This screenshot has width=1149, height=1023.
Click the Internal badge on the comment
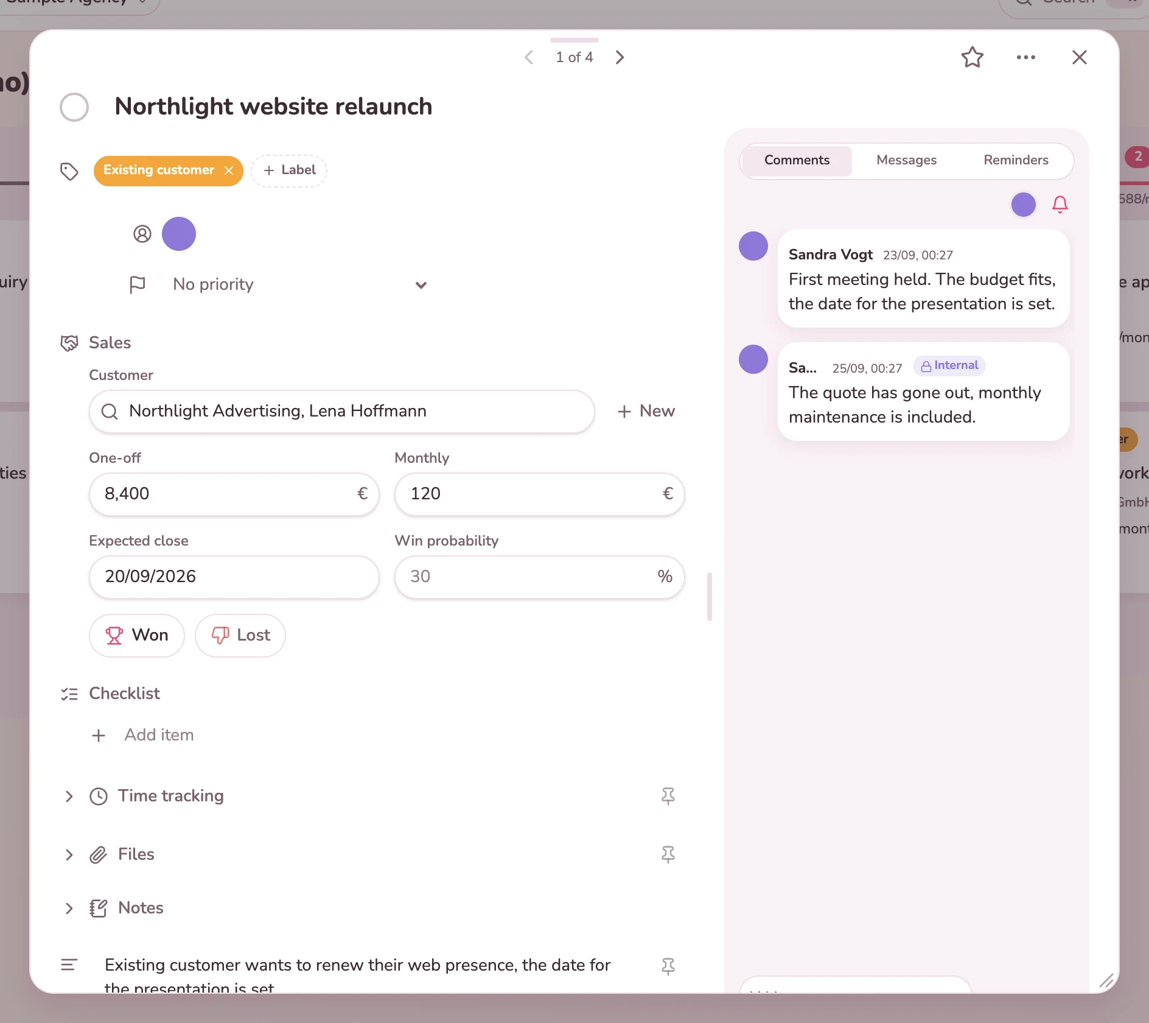949,366
